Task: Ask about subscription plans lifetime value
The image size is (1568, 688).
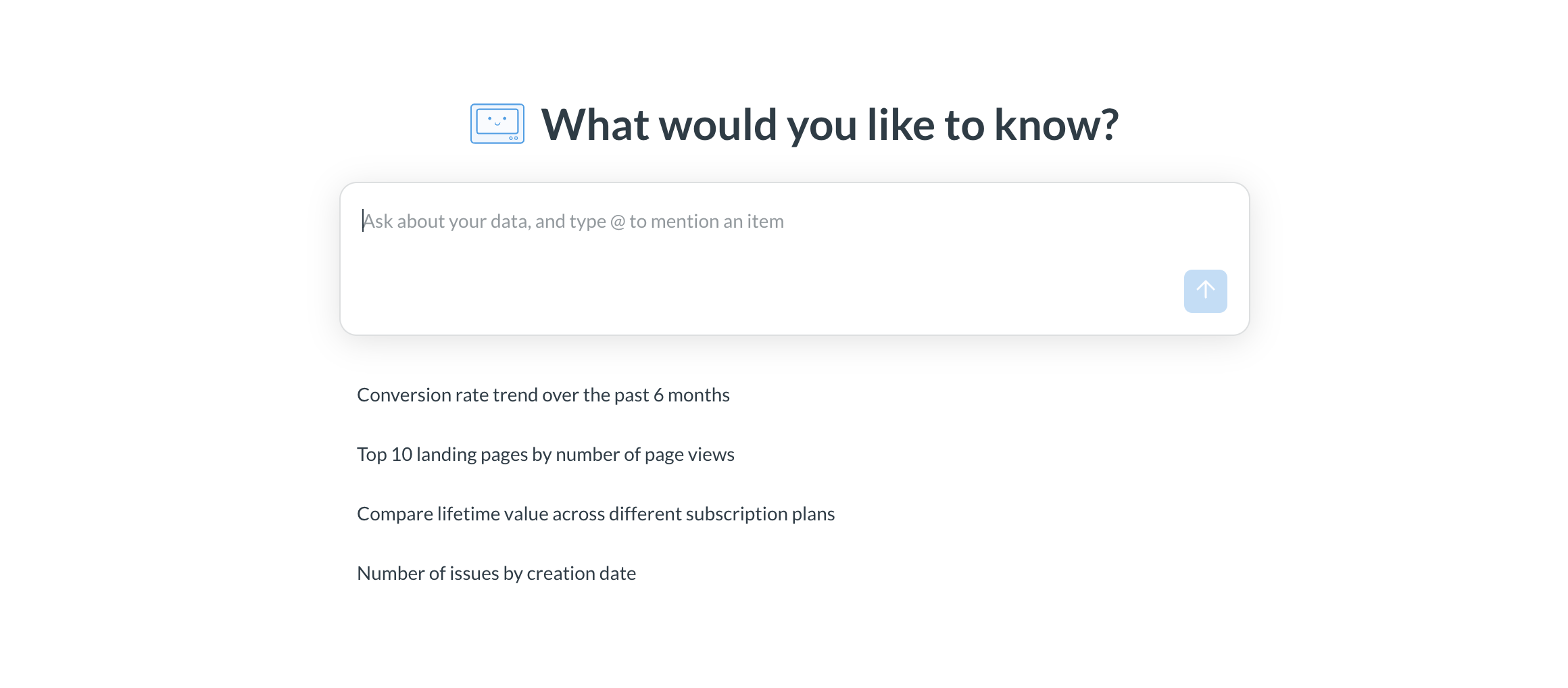Action: point(595,514)
